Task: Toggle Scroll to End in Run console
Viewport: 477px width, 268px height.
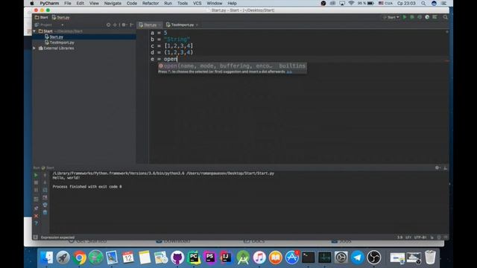Action: pos(45,197)
